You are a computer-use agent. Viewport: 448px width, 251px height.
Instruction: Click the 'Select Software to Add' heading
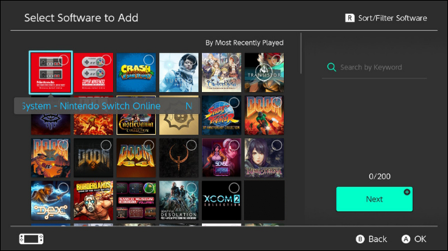click(x=81, y=18)
